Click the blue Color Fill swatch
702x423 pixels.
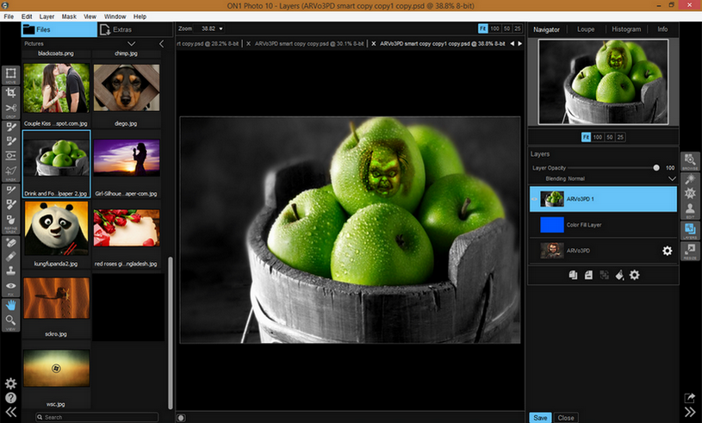pos(551,225)
